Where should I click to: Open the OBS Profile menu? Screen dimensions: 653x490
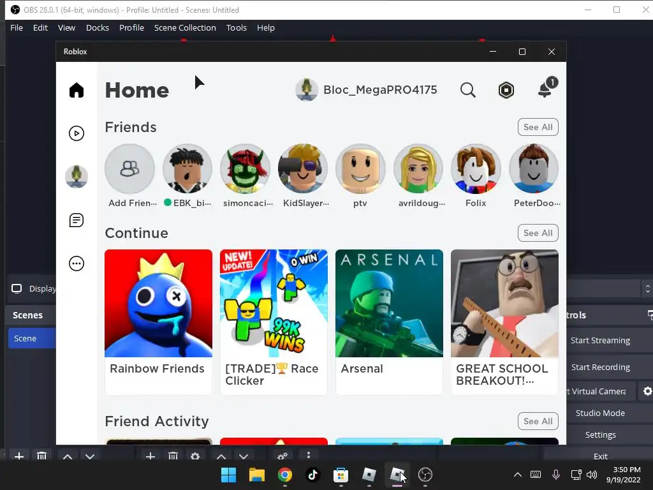131,27
